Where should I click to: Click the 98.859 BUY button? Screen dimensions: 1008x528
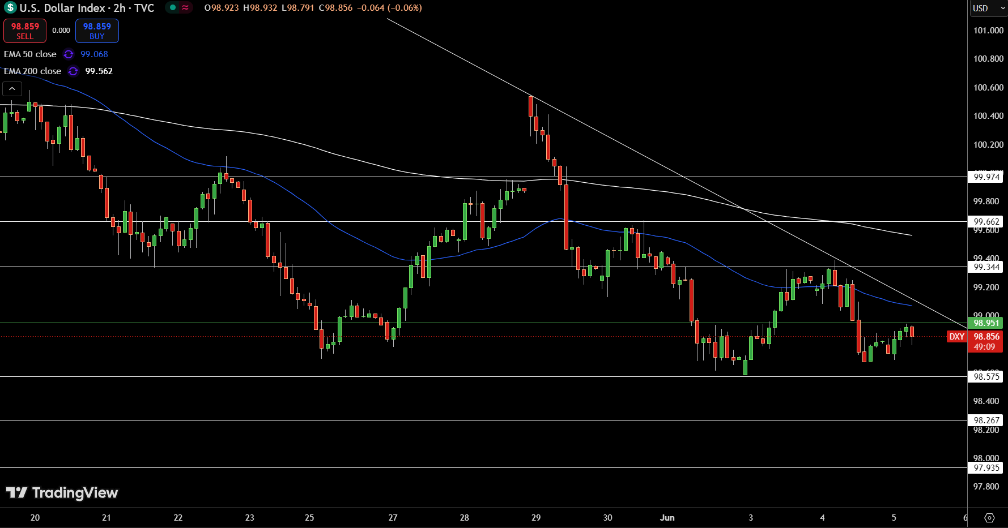tap(97, 31)
